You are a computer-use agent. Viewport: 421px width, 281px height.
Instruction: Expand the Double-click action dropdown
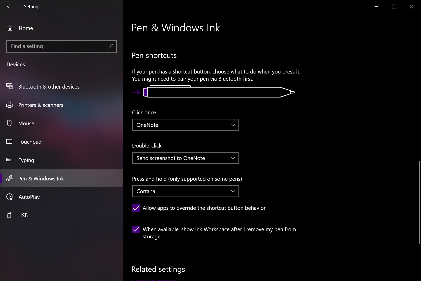click(x=185, y=158)
